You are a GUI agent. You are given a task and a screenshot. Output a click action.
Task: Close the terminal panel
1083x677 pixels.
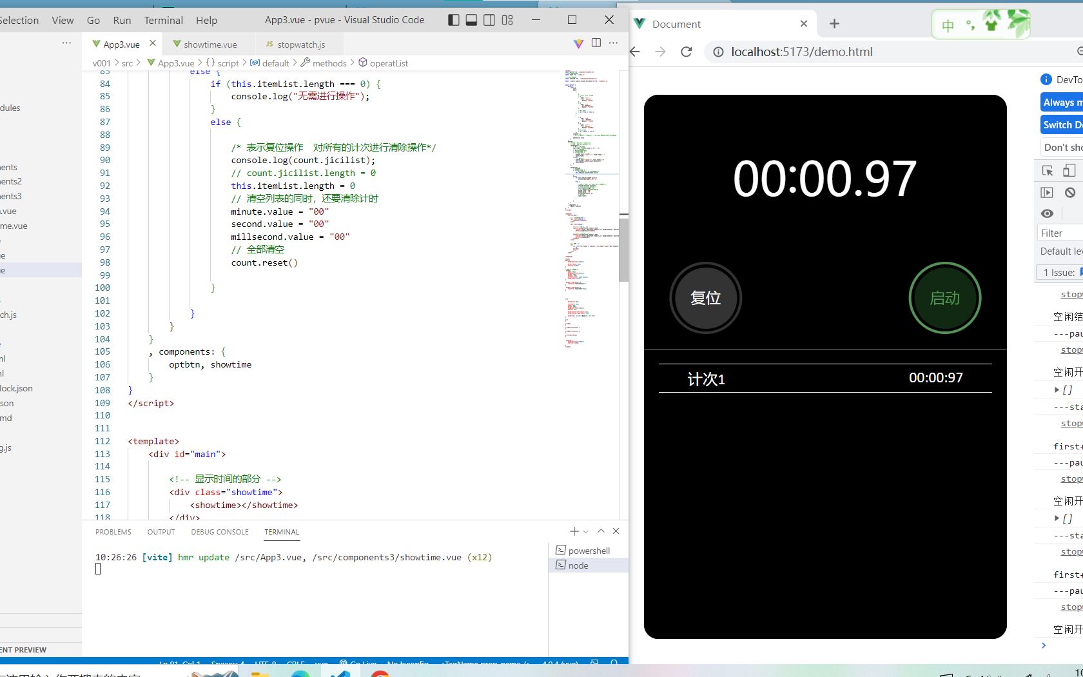point(616,531)
